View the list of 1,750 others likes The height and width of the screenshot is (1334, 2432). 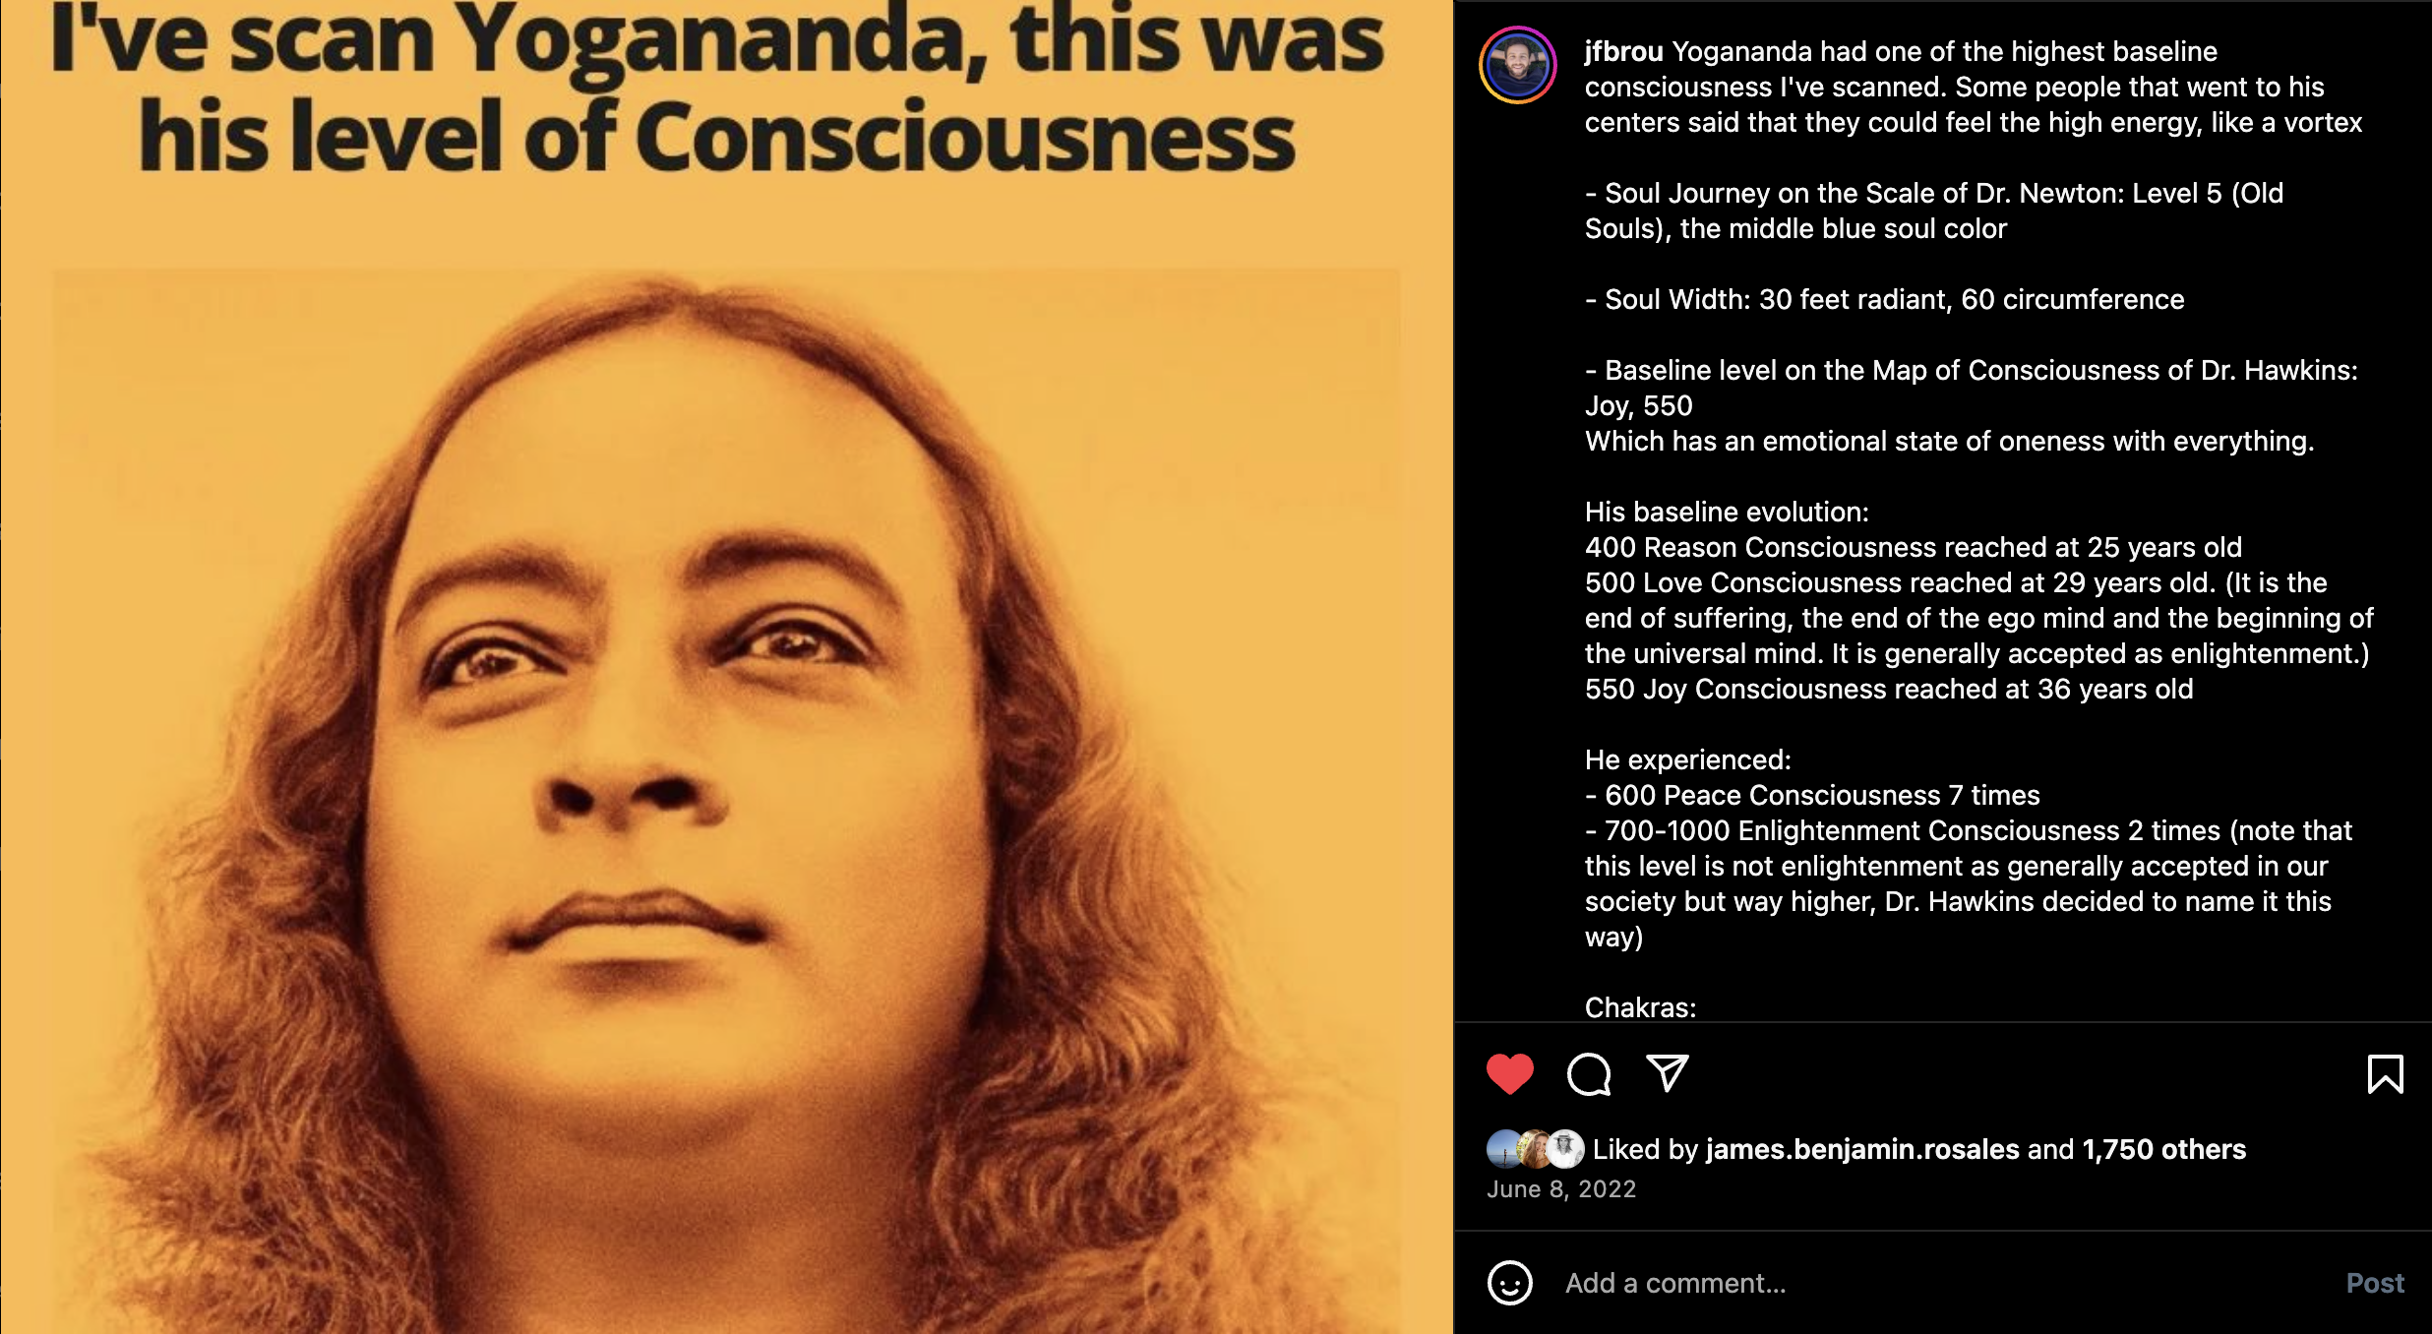pos(2163,1149)
